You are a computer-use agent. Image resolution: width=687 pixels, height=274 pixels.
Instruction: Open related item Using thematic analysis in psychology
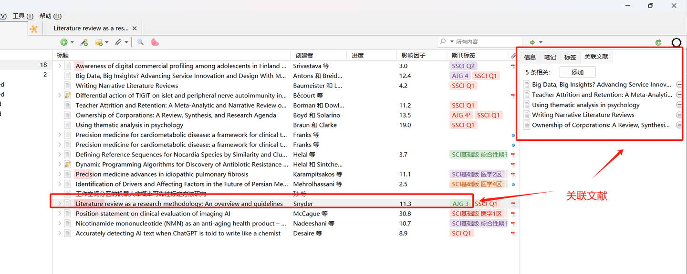click(x=586, y=105)
